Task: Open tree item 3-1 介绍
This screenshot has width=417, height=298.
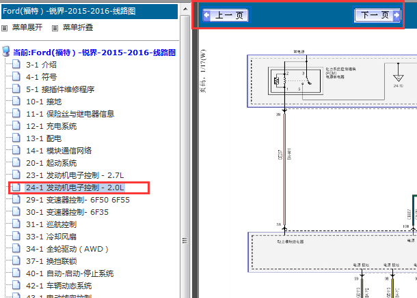Action: point(41,65)
